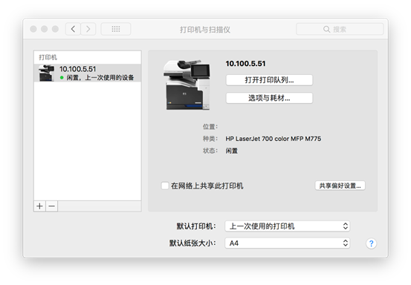Click the forward navigation arrow
The image size is (411, 285).
point(88,29)
